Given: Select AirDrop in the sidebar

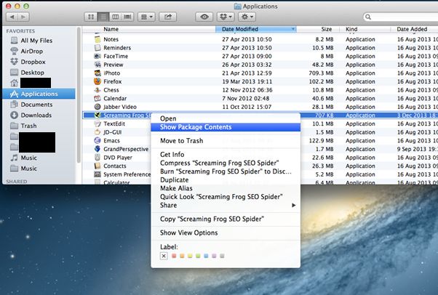Looking at the screenshot, I should pyautogui.click(x=31, y=51).
